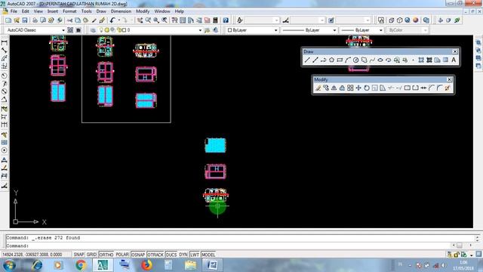Open the ByLayer color control dropdown

pyautogui.click(x=252, y=30)
